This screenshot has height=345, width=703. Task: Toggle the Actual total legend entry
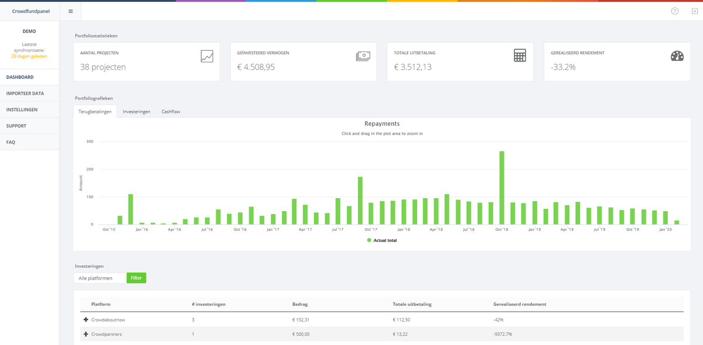click(382, 240)
